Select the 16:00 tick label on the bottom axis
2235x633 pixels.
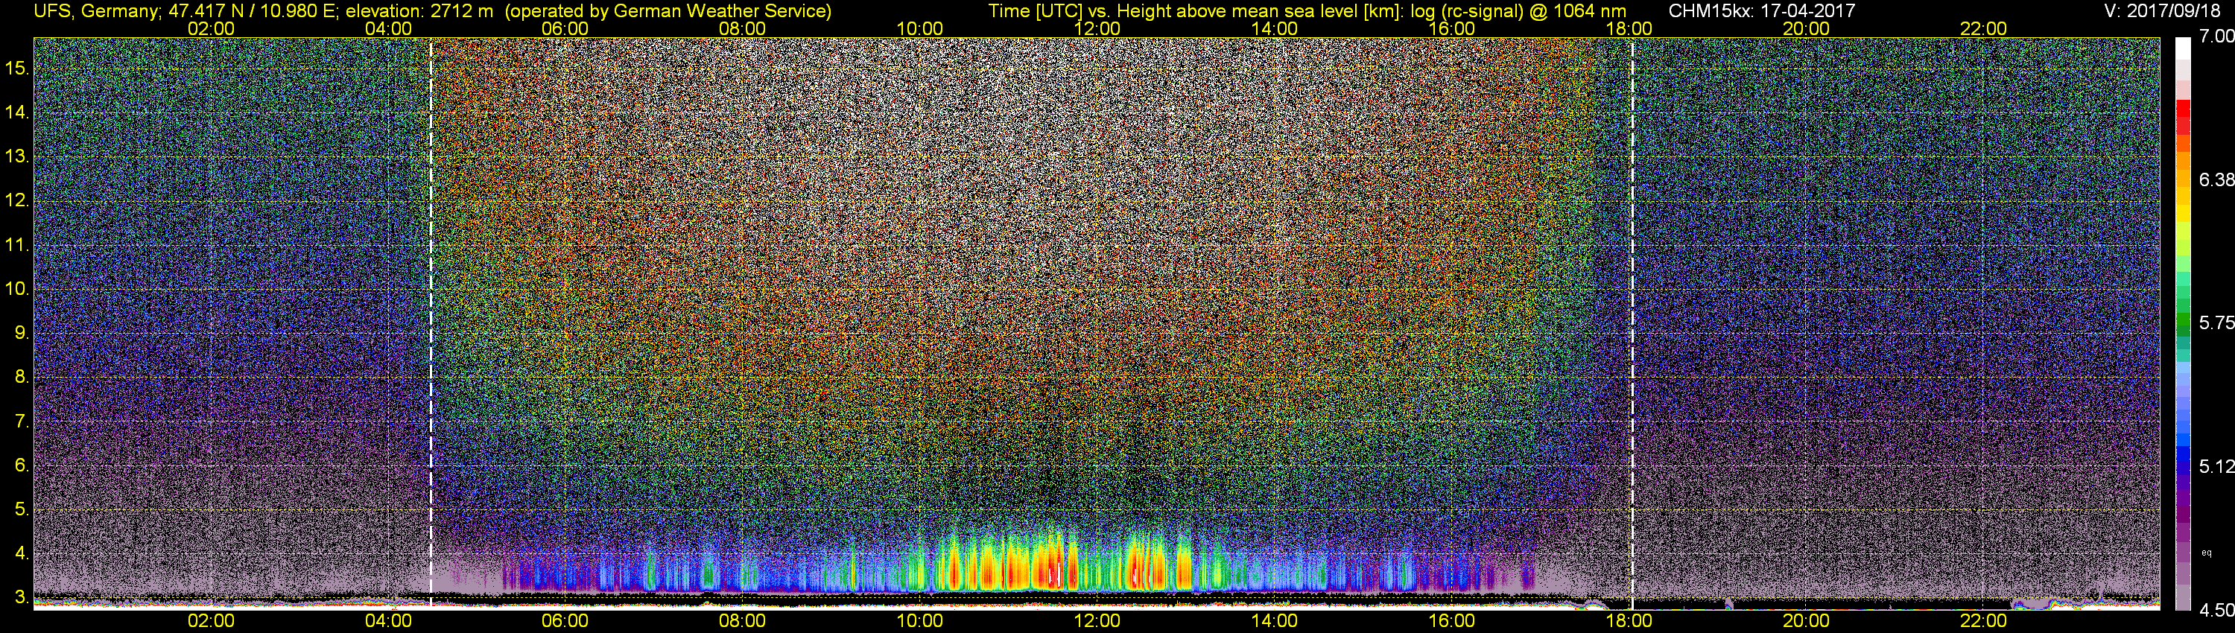click(1451, 621)
